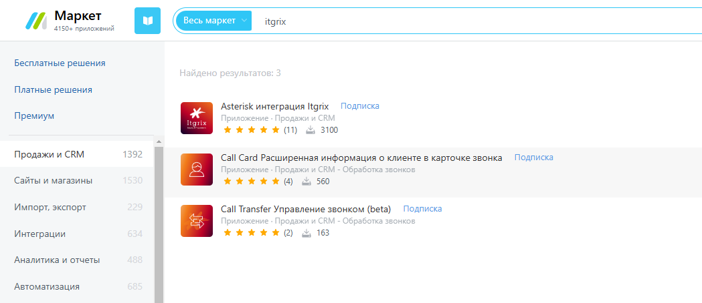The height and width of the screenshot is (303, 702).
Task: Click the category line under Call Card
Action: point(318,170)
